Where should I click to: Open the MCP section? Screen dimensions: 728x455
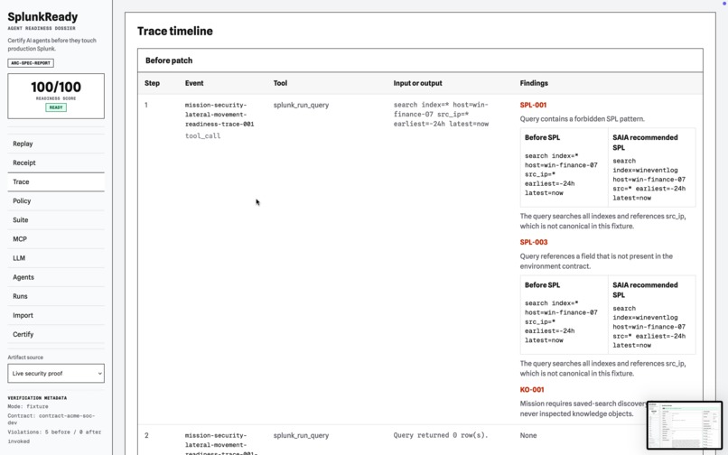click(56, 239)
